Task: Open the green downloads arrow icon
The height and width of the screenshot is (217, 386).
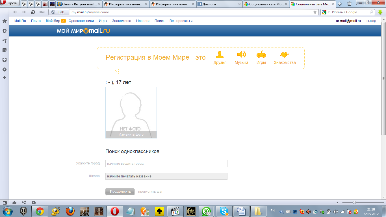Action: [380, 12]
